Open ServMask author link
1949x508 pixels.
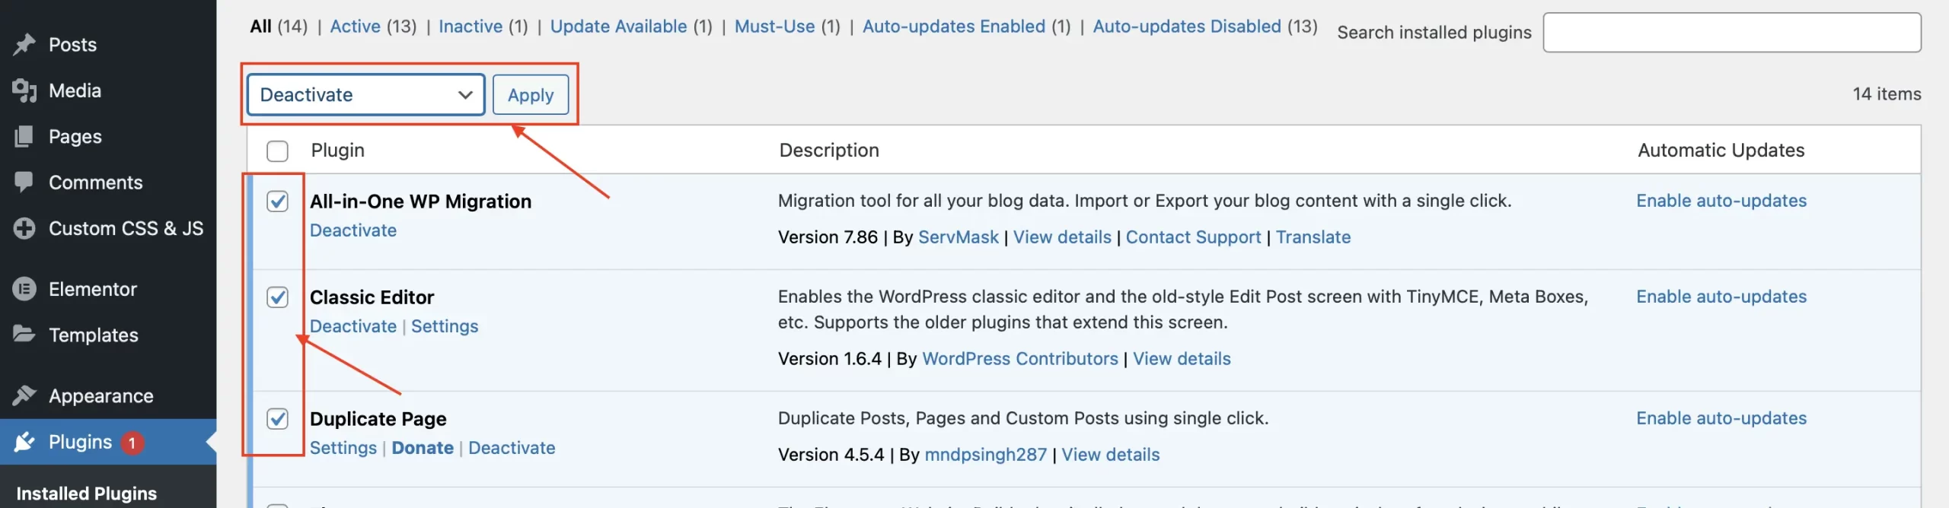pos(959,237)
